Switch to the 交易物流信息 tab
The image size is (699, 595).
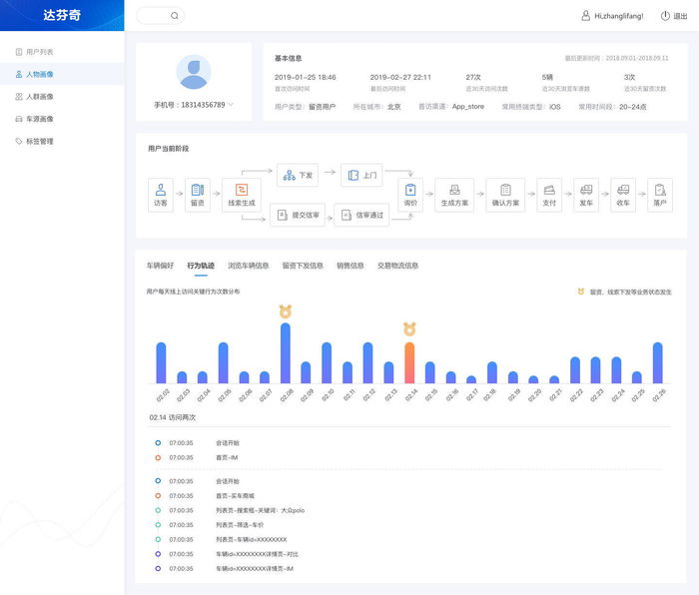tap(397, 266)
